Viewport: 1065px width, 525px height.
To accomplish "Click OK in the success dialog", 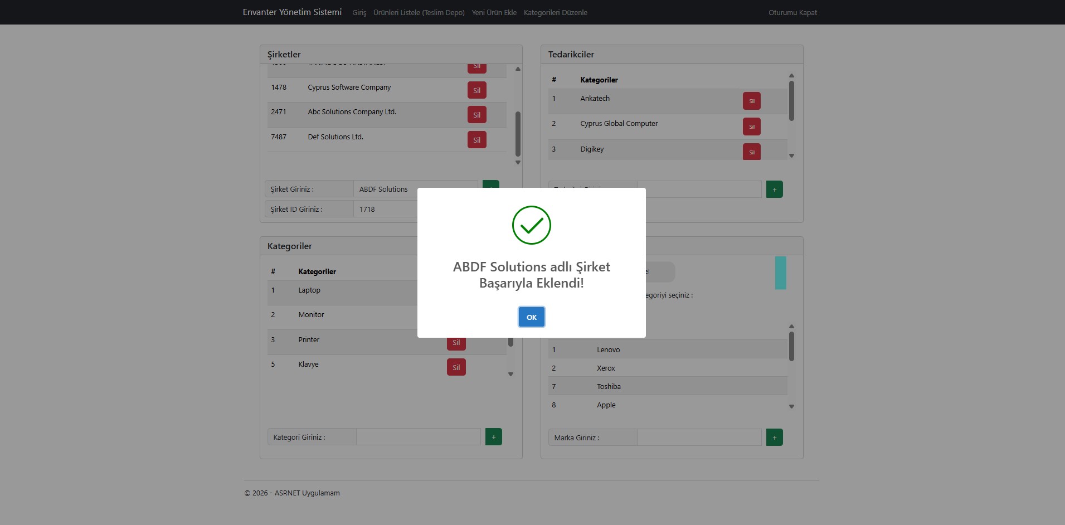I will tap(531, 317).
